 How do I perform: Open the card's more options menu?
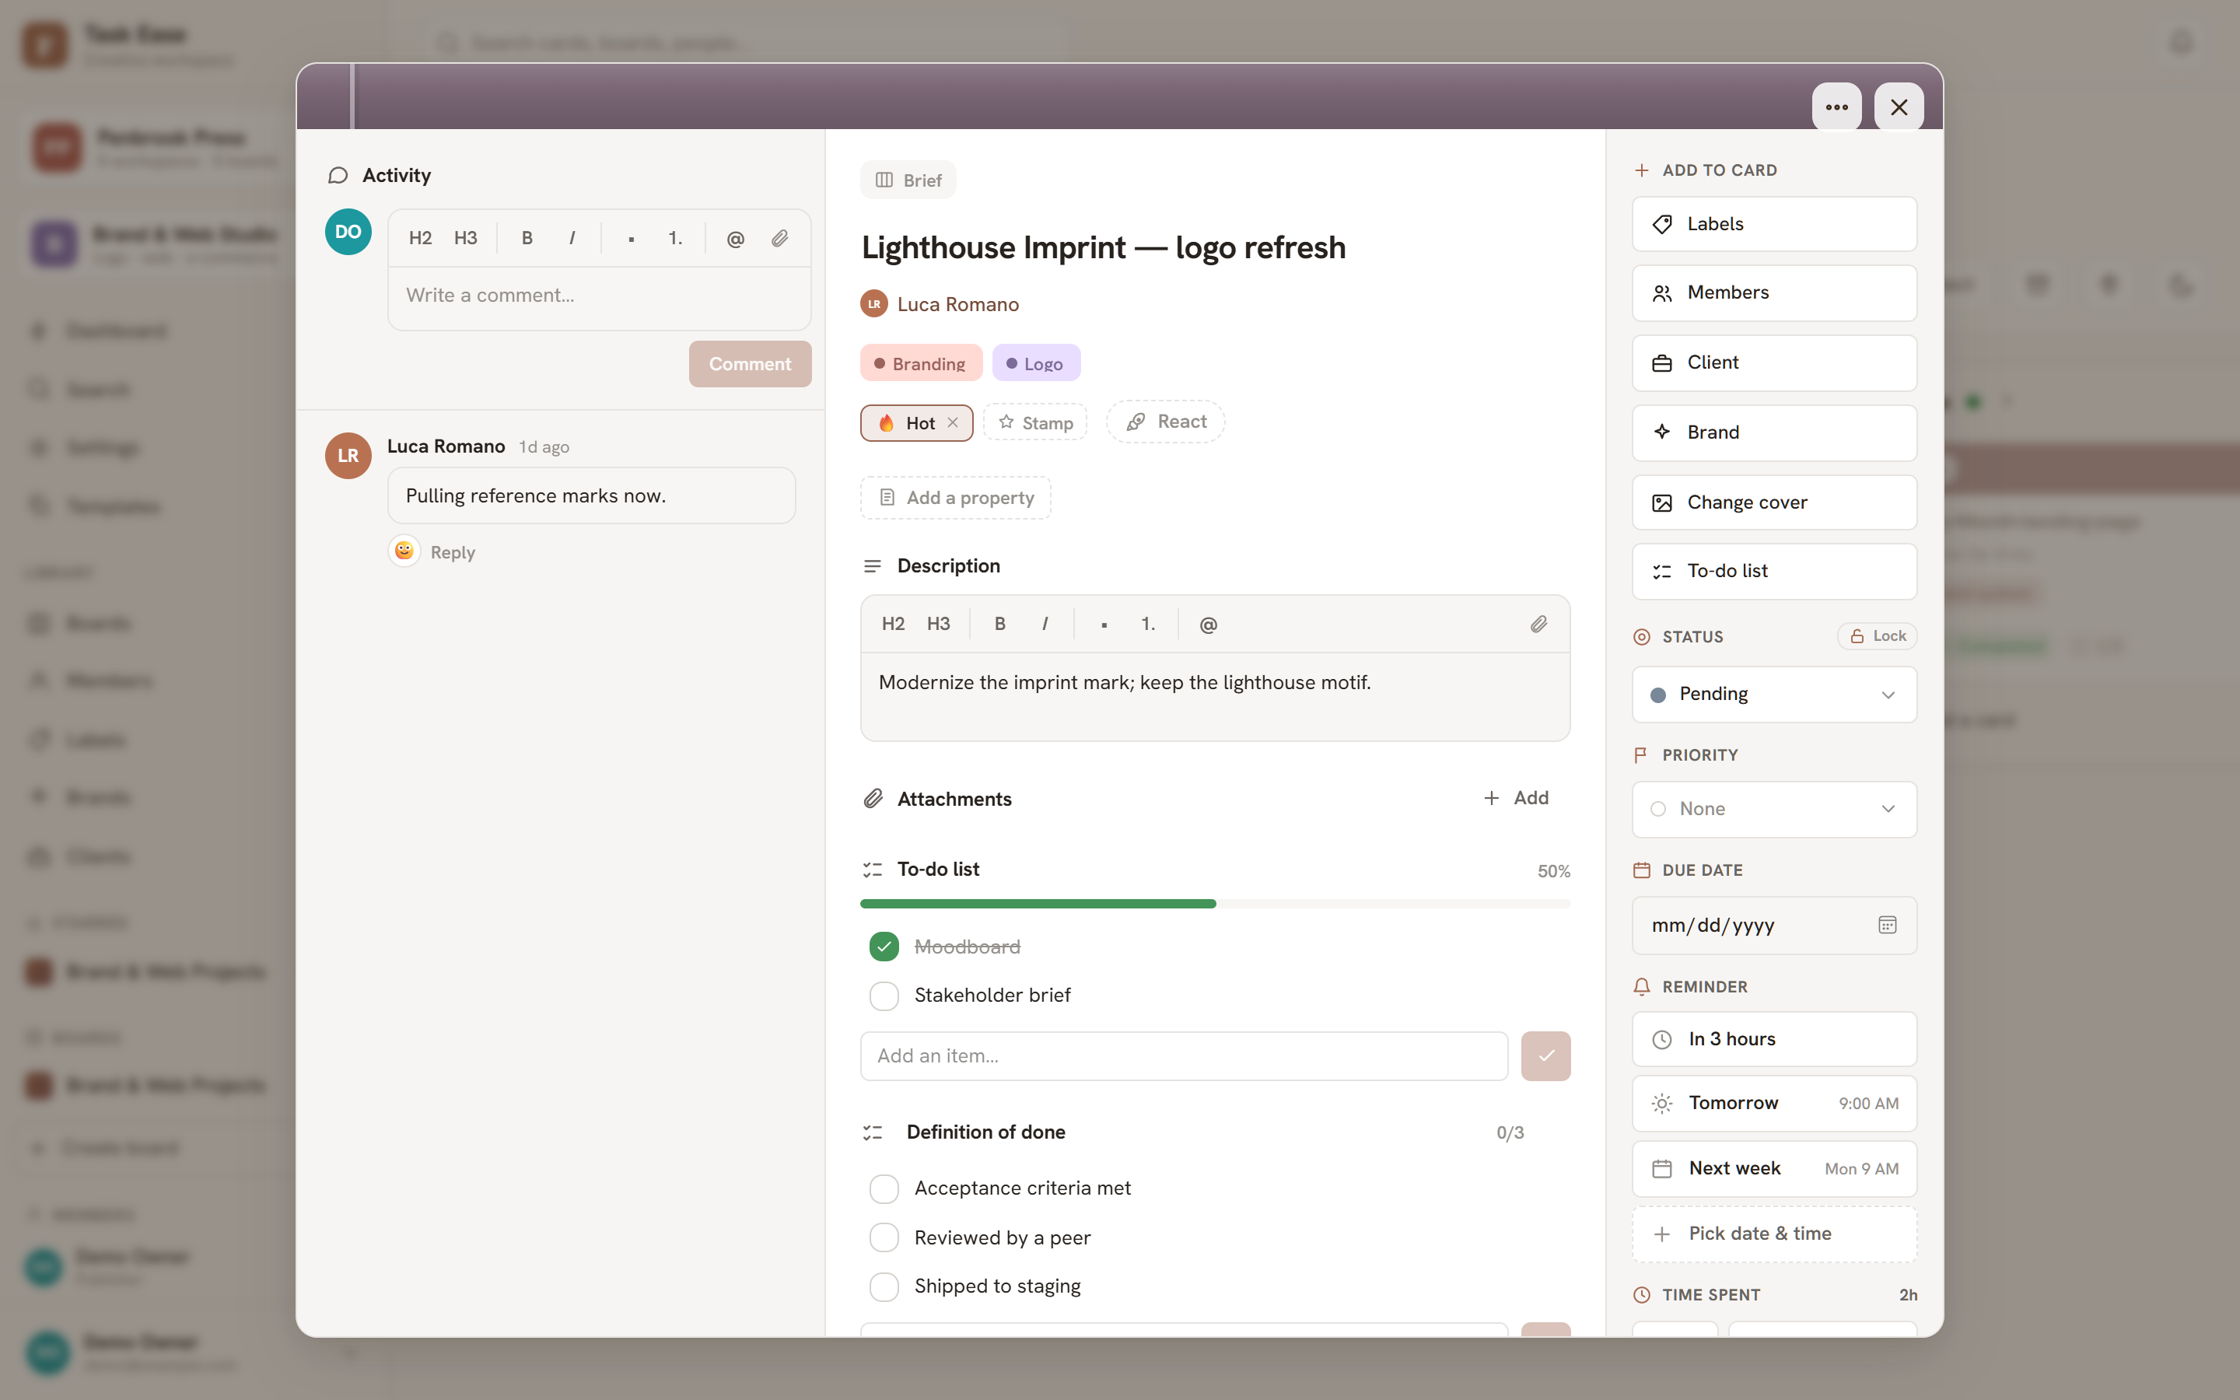coord(1836,107)
